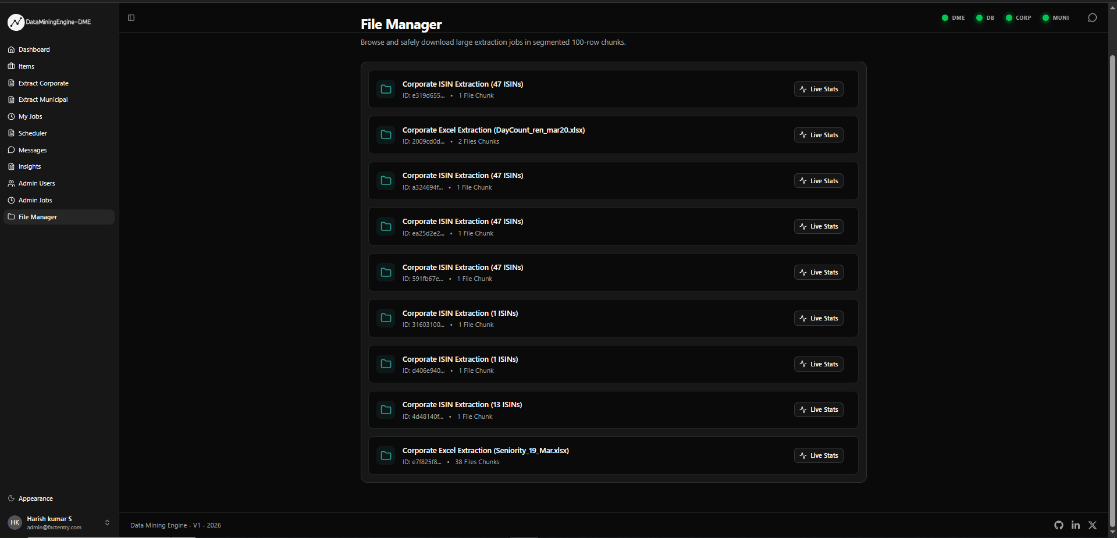1117x538 pixels.
Task: Click 'Data Mining Engine - V1 - 2026' footer text
Action: pos(176,525)
